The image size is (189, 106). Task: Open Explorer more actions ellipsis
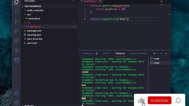point(74,1)
